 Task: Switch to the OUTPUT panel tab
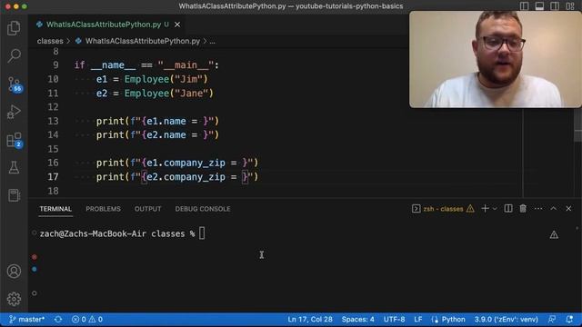(x=147, y=209)
